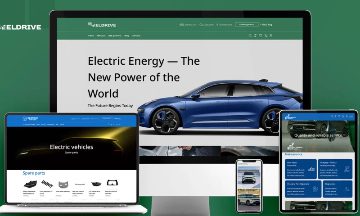This screenshot has width=360, height=216.
Task: Click the search icon on the green desktop header
Action: pos(250,36)
